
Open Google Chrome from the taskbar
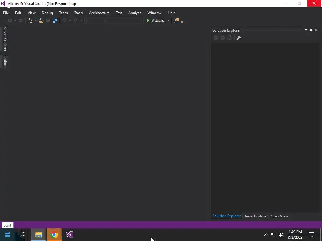coord(54,235)
